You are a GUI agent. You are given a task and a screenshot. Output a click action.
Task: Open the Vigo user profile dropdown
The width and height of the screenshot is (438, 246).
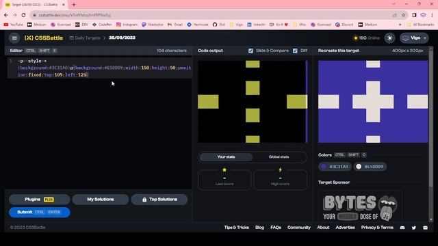(x=414, y=38)
